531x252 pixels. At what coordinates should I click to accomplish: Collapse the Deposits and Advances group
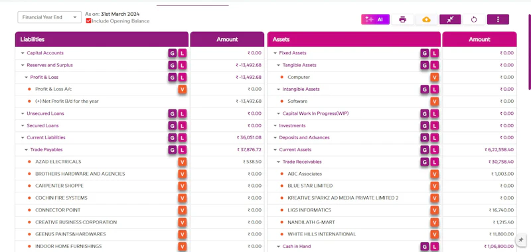[x=275, y=138]
